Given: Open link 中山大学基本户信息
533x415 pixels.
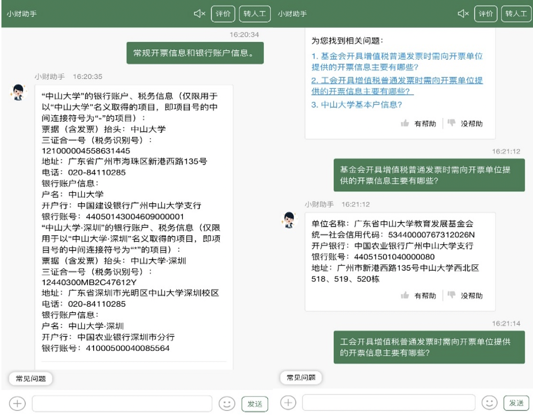Looking at the screenshot, I should (x=356, y=104).
